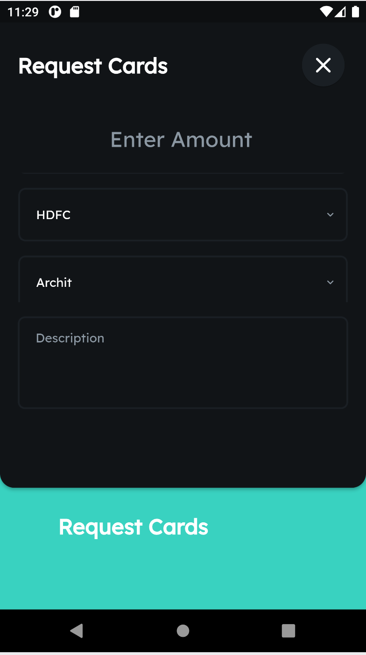The image size is (366, 655).
Task: Focus the Description text box
Action: 183,363
